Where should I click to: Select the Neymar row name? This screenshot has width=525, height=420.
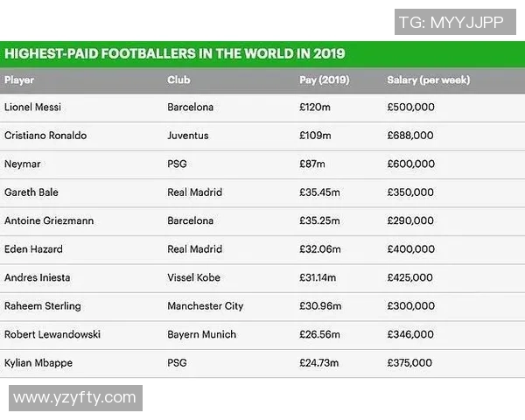coord(23,164)
